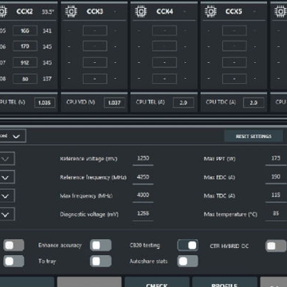The image size is (287, 287).
Task: Change the Max temperature (°C) field
Action: coord(276,214)
